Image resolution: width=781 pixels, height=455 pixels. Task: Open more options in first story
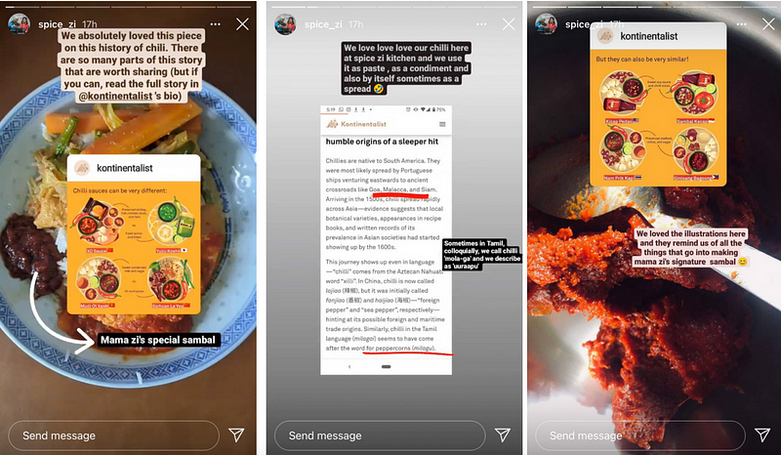215,24
